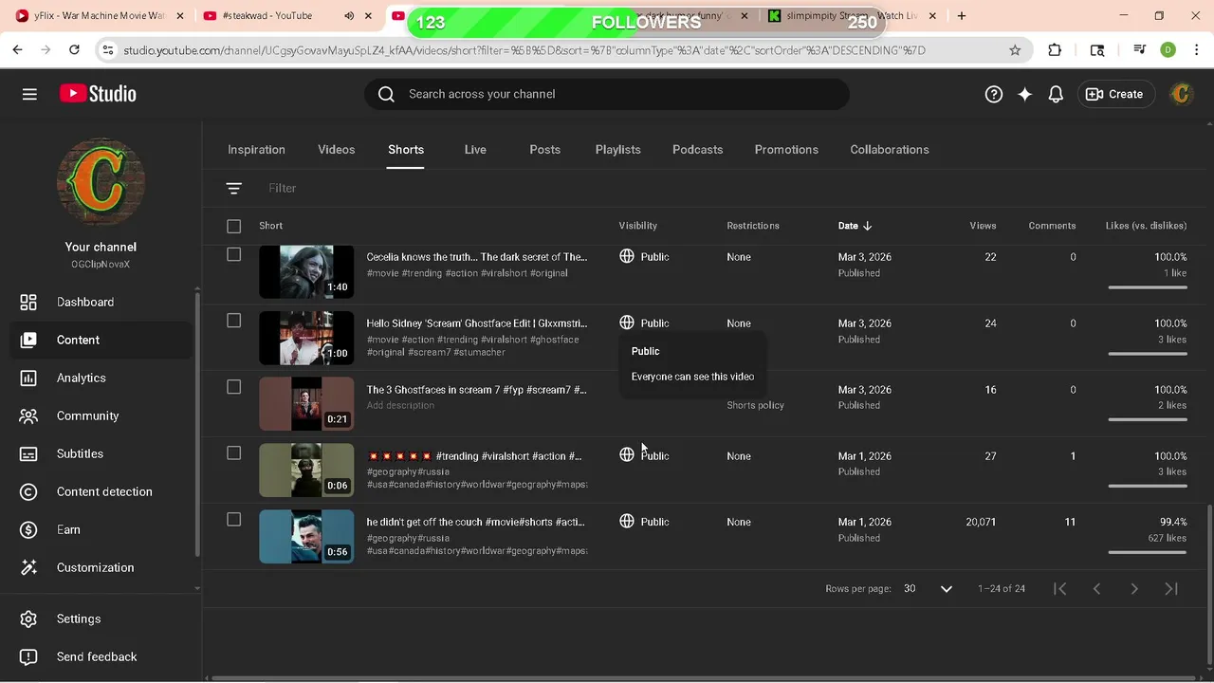The width and height of the screenshot is (1214, 683).
Task: Go to the previous page arrow
Action: point(1096,589)
